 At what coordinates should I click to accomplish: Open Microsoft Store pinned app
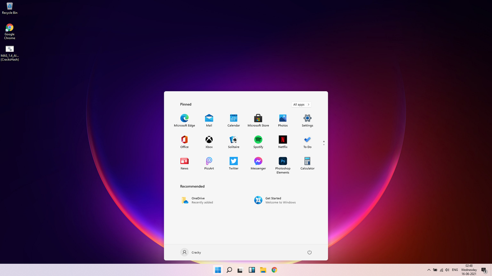258,120
